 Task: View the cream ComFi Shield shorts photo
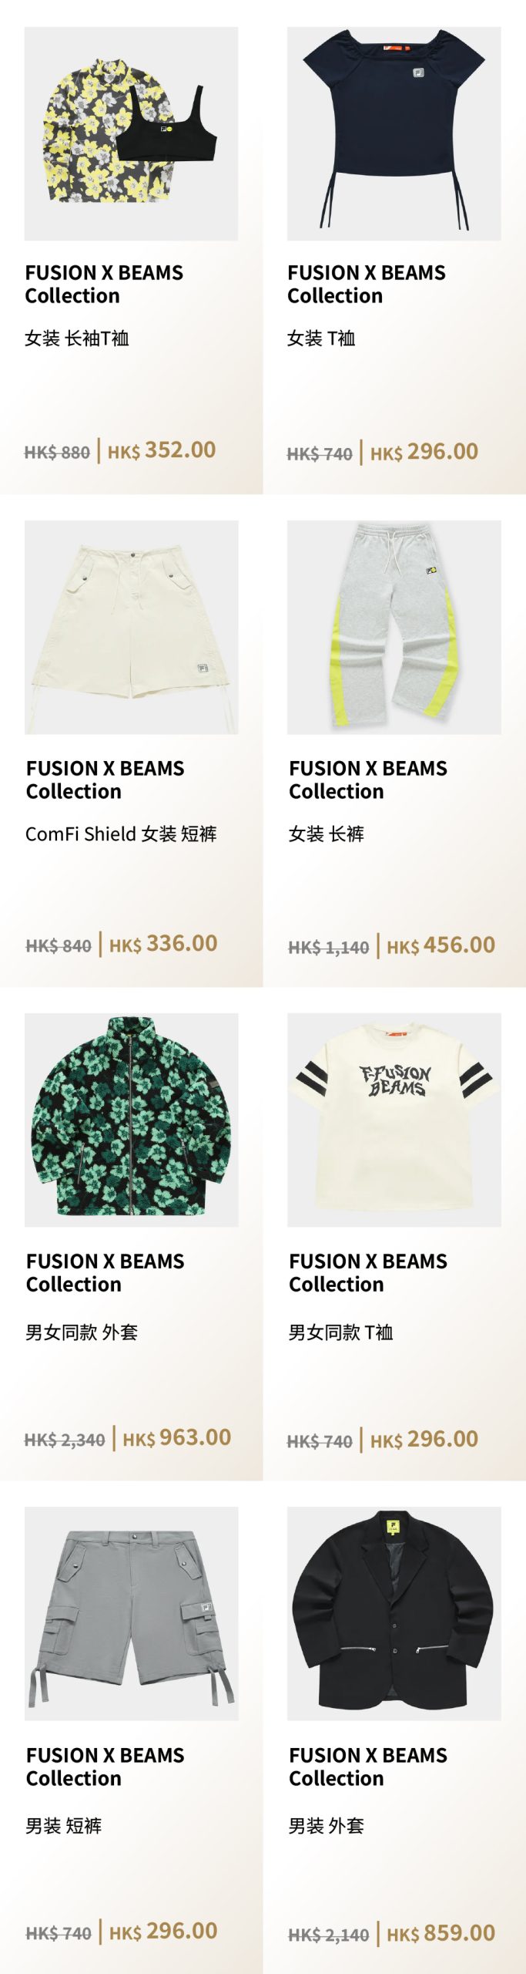coord(131,627)
